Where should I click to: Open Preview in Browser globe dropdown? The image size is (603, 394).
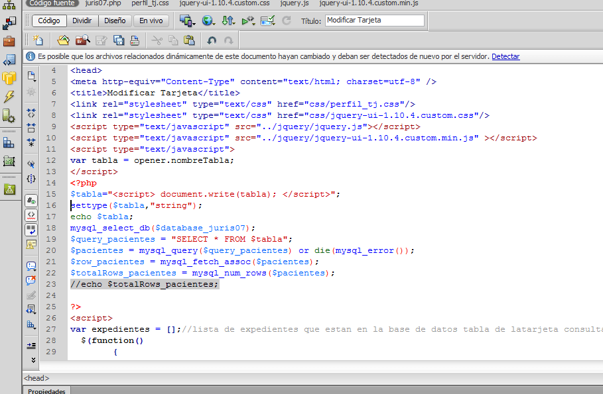pos(208,21)
